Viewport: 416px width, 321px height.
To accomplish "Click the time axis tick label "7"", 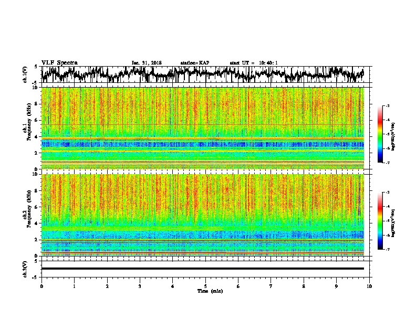I will click(271, 286).
